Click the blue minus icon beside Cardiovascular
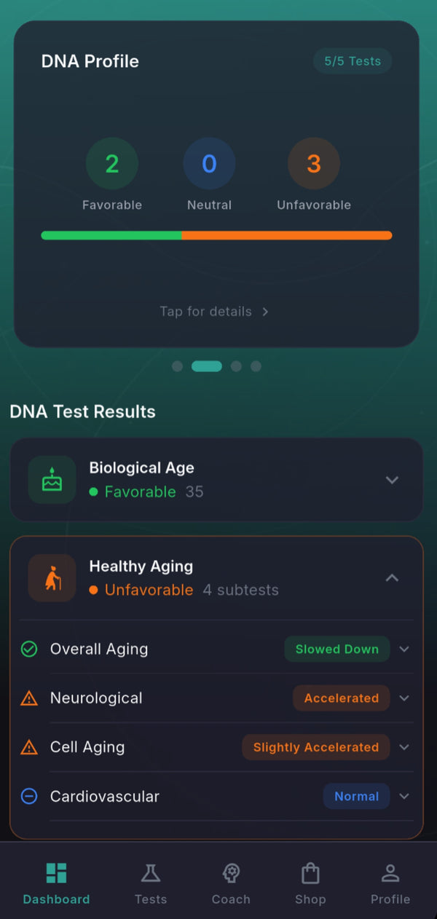The width and height of the screenshot is (437, 919). click(29, 797)
